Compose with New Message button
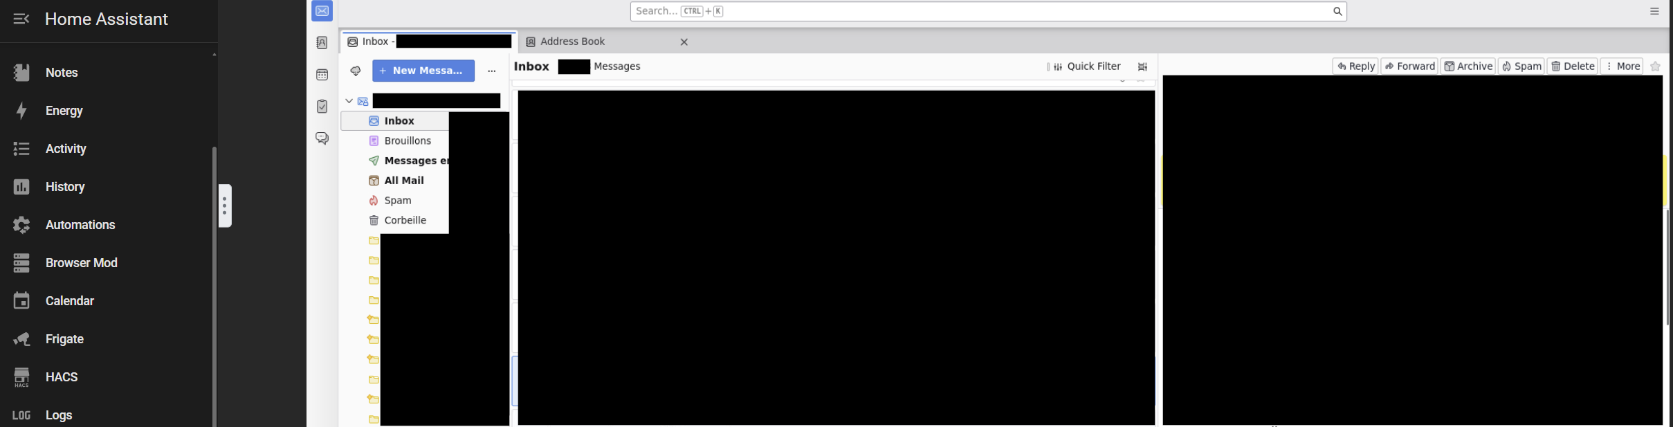The width and height of the screenshot is (1673, 427). (x=423, y=71)
